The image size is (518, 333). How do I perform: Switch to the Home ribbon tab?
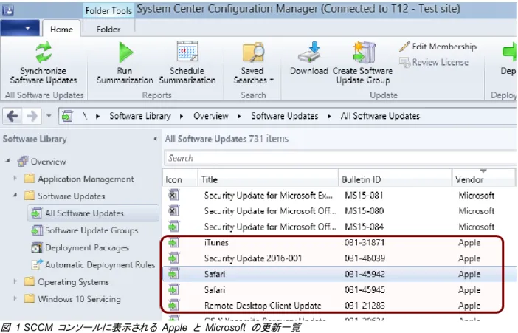(61, 29)
